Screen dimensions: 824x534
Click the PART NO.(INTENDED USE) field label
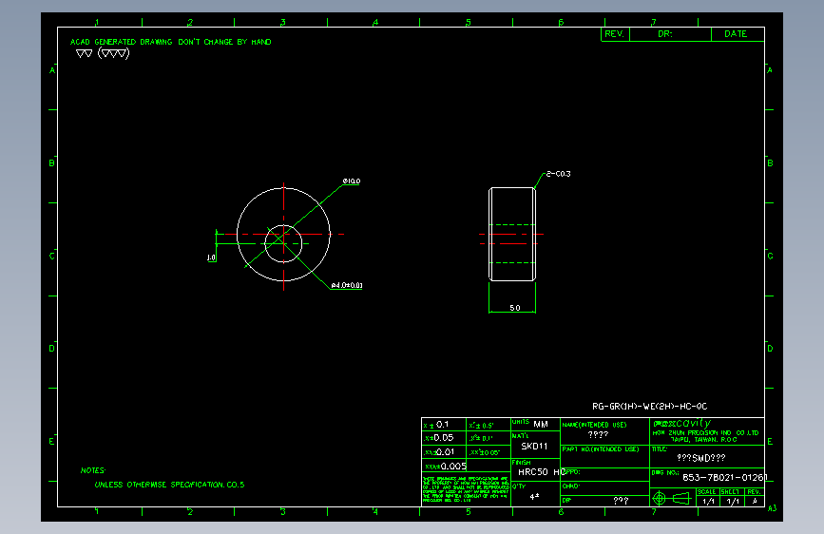[x=601, y=449]
